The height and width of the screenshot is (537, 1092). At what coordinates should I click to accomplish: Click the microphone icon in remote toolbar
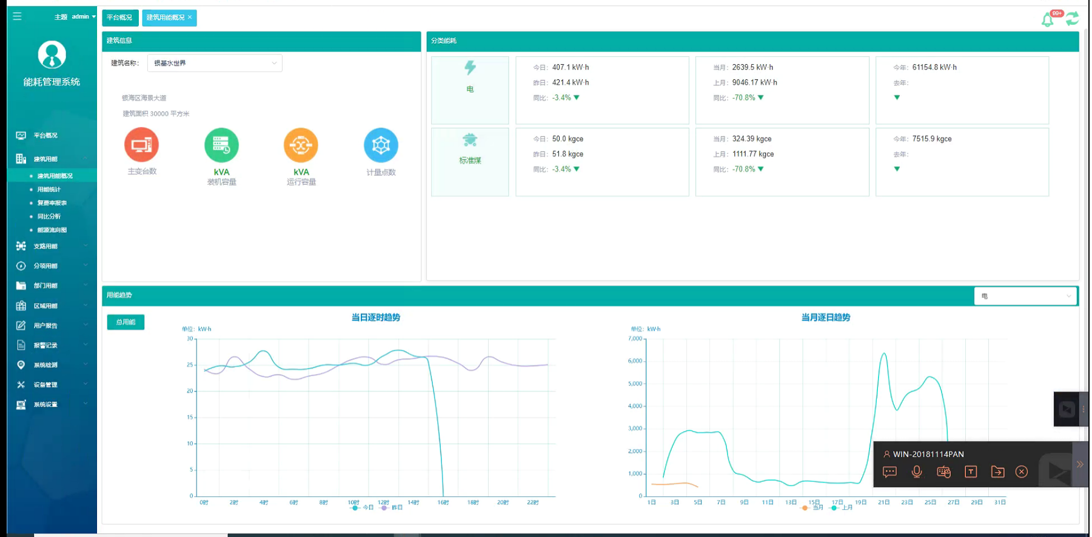(916, 472)
